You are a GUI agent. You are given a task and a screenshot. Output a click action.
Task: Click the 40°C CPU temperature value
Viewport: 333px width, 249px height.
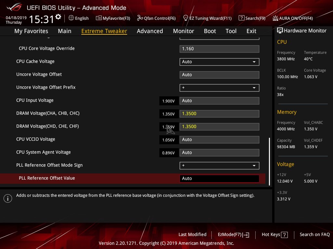click(x=308, y=59)
